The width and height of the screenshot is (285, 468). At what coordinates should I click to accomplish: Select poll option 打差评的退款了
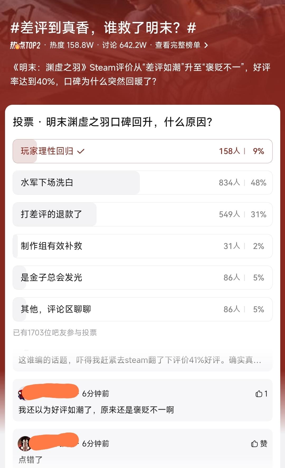(x=142, y=214)
